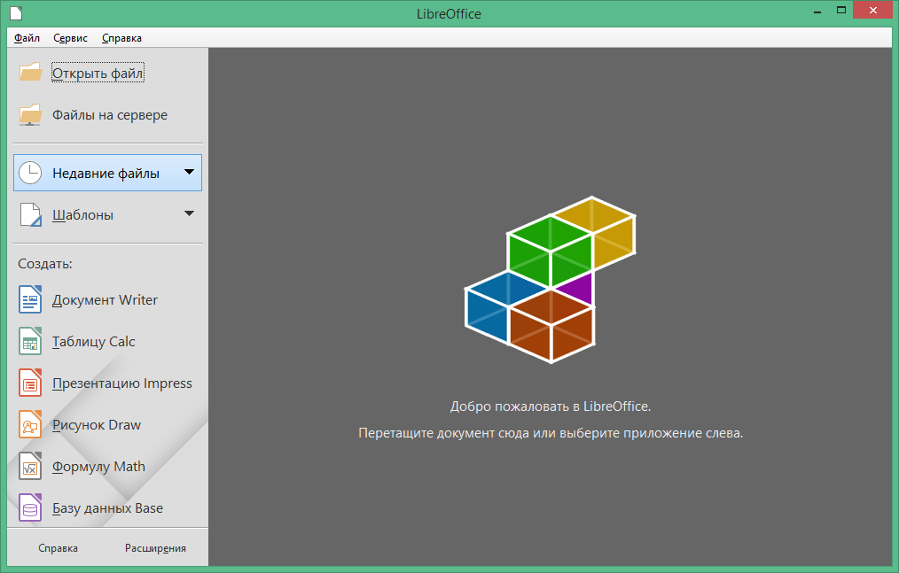This screenshot has width=899, height=573.
Task: Open the Сервис menu
Action: tap(72, 37)
